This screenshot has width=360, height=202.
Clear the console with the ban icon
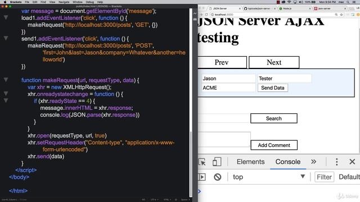(218, 177)
